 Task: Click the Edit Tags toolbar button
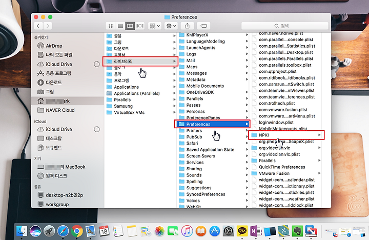(x=203, y=26)
